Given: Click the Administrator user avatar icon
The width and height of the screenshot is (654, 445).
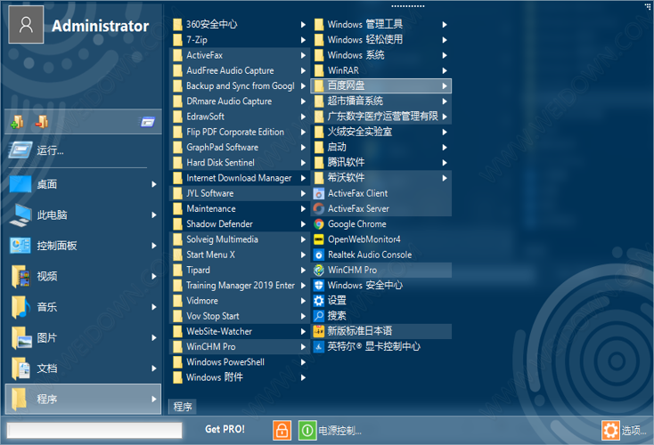Looking at the screenshot, I should [26, 25].
